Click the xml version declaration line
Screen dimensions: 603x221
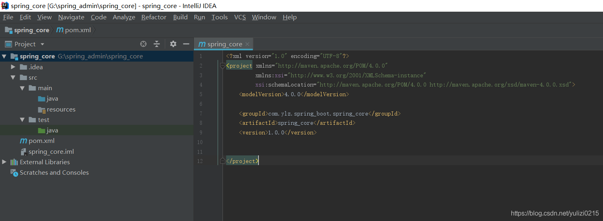point(288,56)
